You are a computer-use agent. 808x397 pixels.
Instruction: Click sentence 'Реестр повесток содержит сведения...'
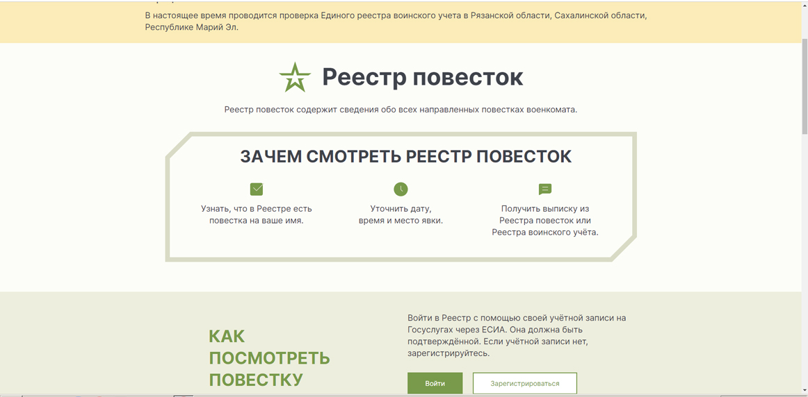tap(401, 110)
